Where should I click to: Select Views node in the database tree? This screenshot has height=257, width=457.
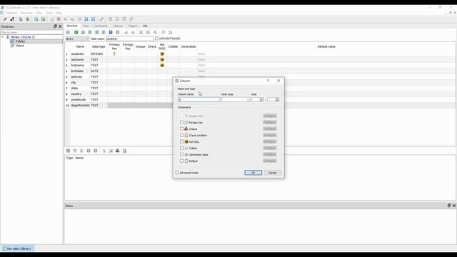pyautogui.click(x=19, y=46)
